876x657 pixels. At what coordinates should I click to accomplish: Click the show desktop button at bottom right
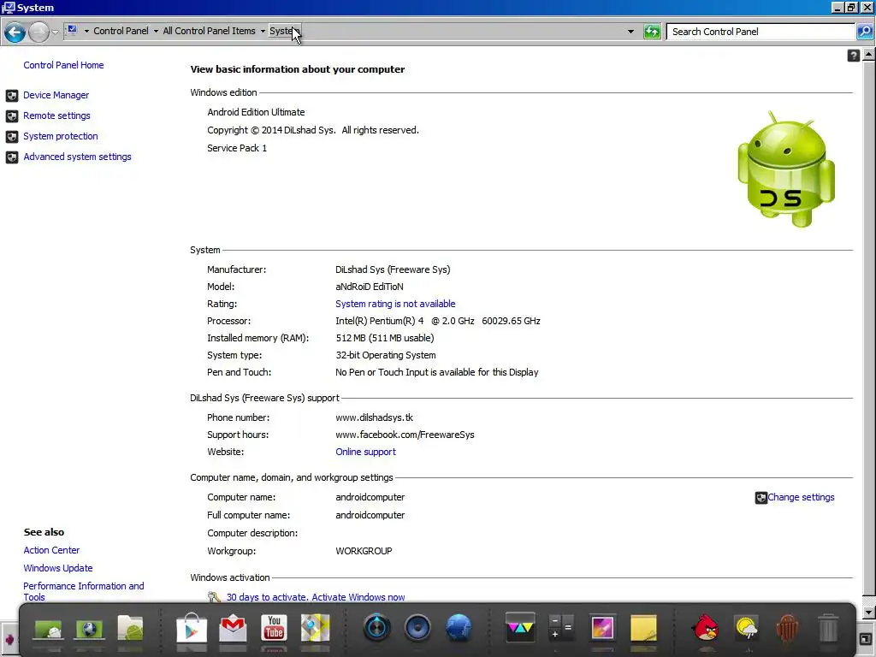pos(867,639)
